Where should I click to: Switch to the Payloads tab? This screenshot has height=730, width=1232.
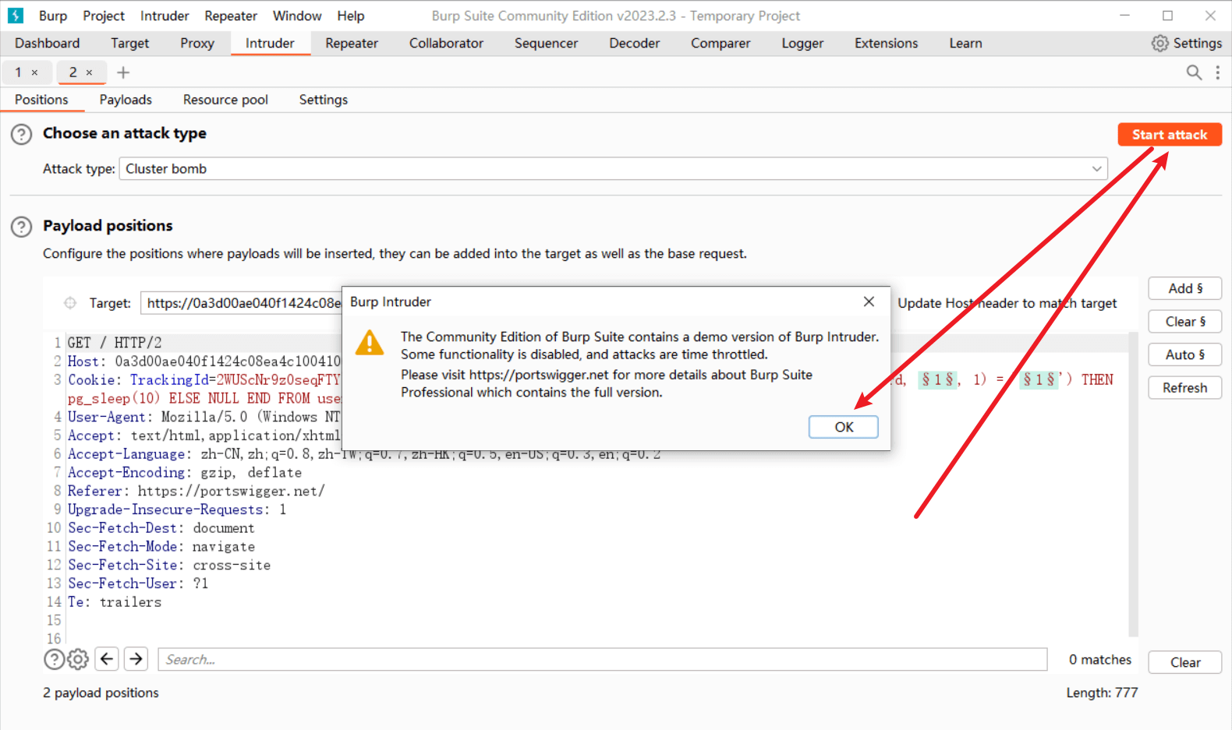126,100
